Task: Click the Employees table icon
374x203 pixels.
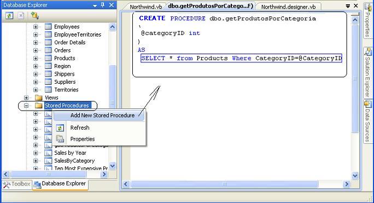Action: click(x=48, y=26)
